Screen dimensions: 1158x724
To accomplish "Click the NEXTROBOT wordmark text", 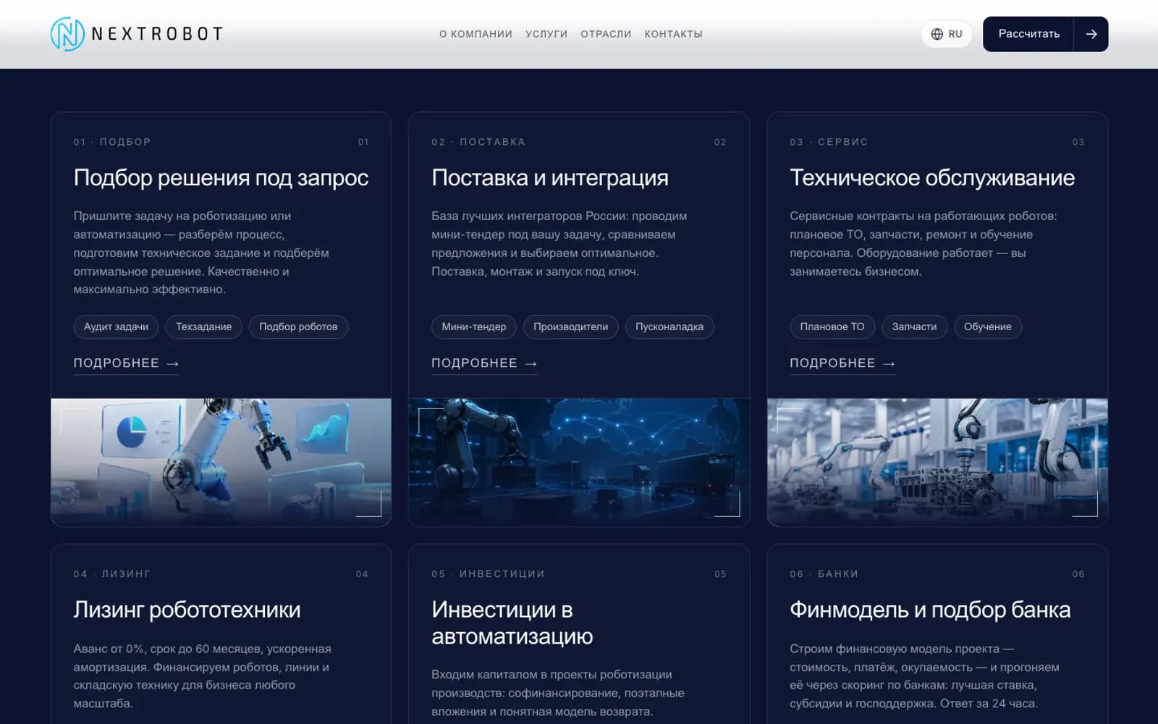I will [157, 34].
